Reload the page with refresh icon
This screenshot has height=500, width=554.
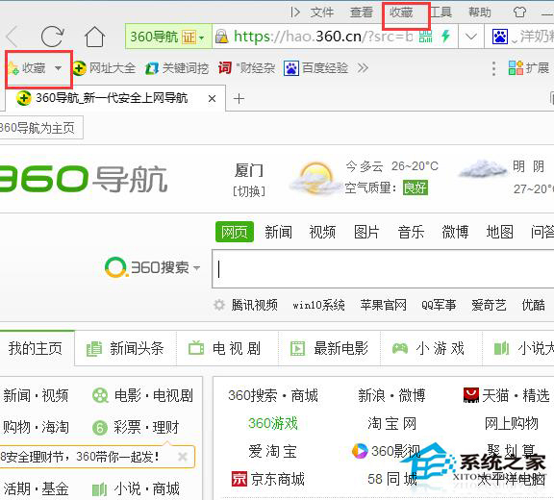(x=52, y=37)
